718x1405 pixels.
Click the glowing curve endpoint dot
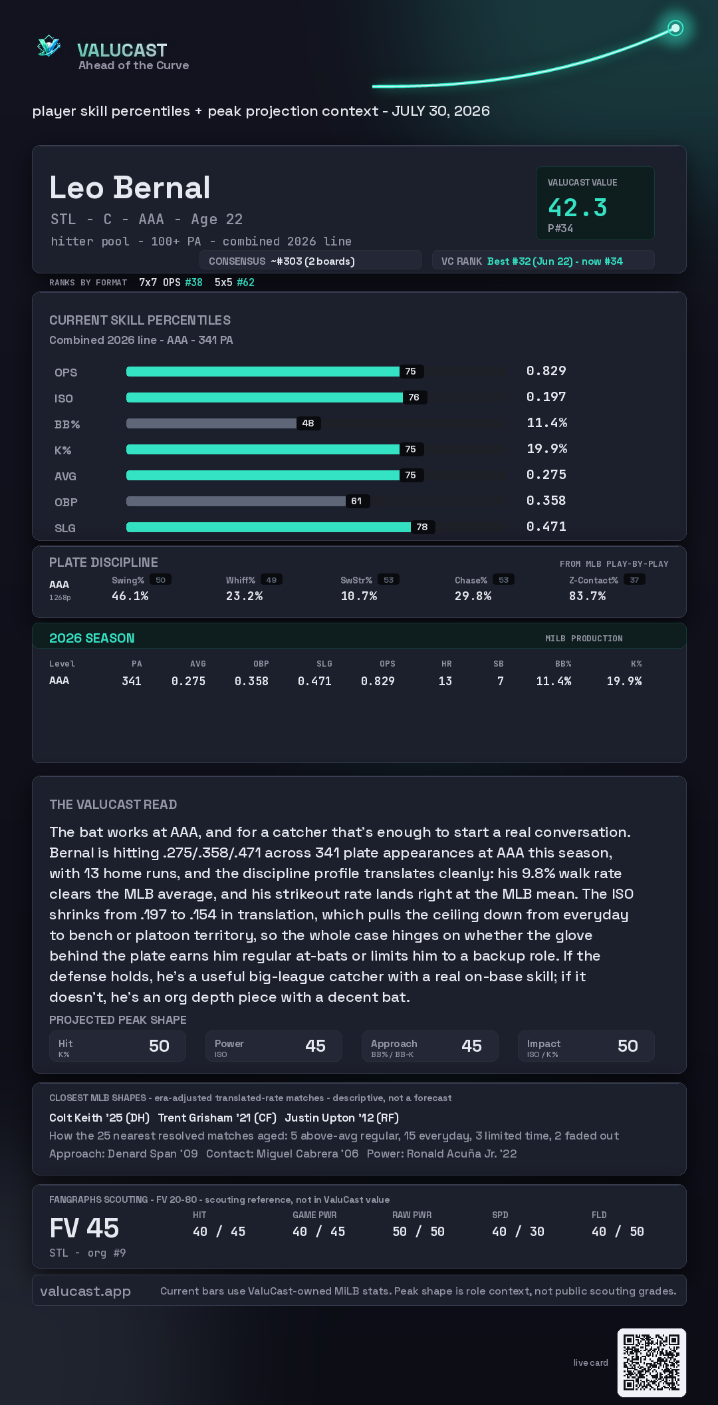pyautogui.click(x=675, y=28)
